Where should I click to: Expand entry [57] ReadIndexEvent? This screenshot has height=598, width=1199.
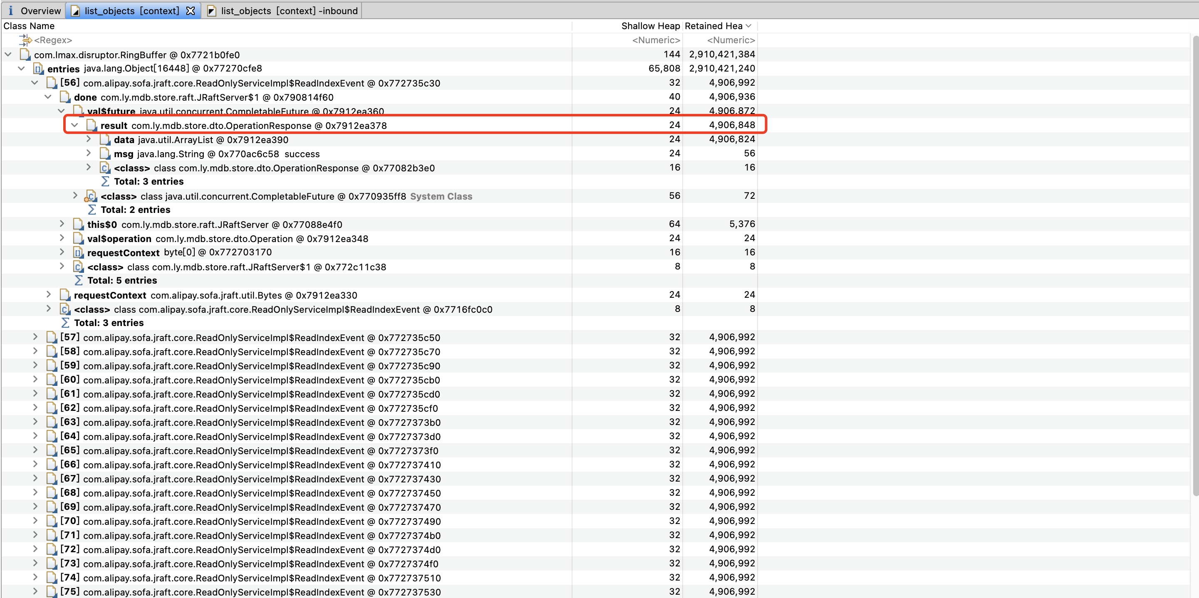(35, 337)
